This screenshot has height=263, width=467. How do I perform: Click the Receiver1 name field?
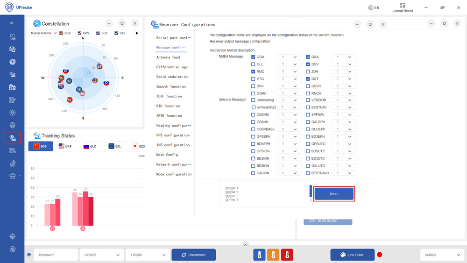point(55,255)
